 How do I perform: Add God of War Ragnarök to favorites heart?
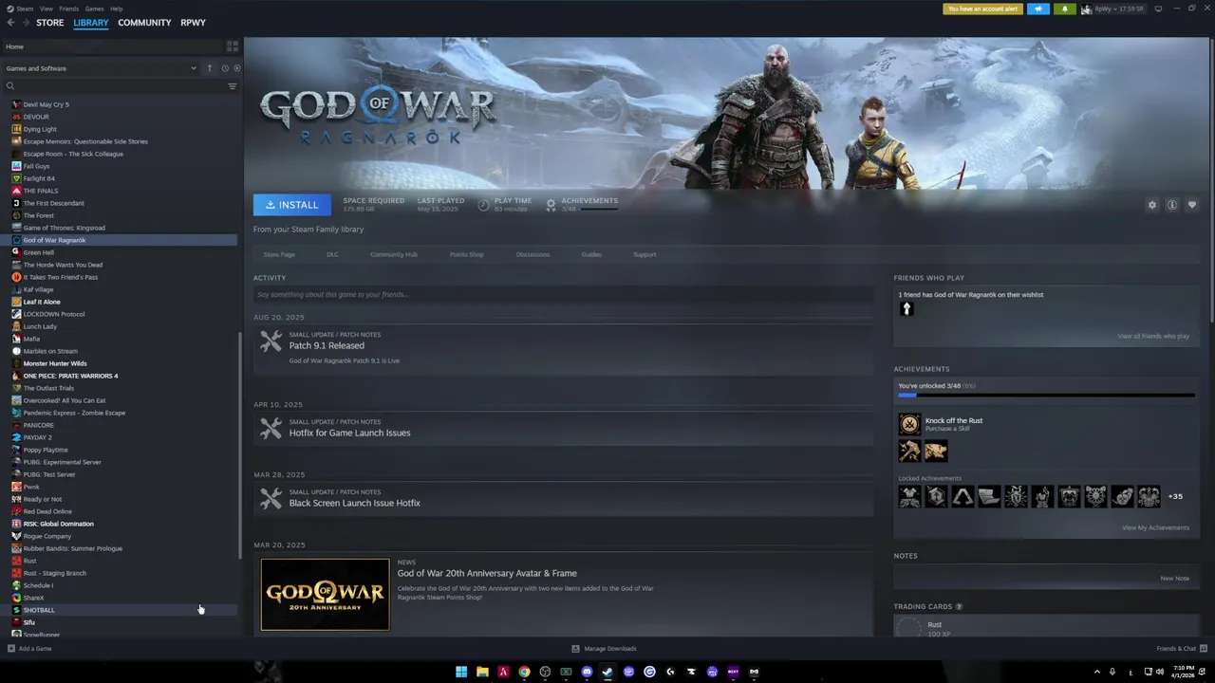click(1192, 205)
